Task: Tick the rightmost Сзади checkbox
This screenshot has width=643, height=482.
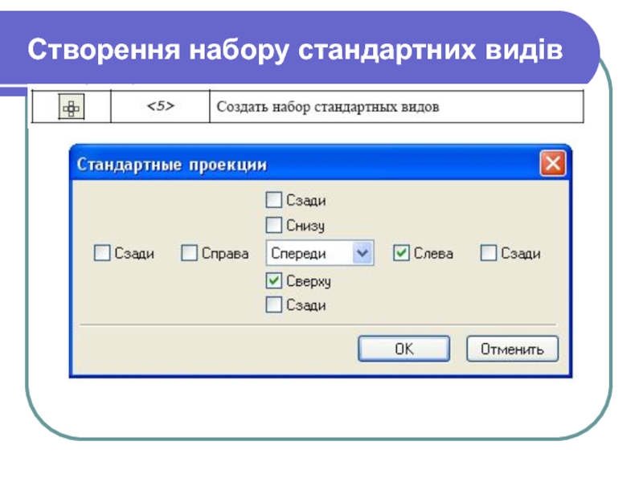Action: 488,254
